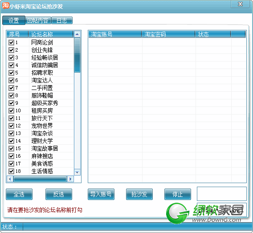Select the 淘宝达人 forum name
Viewport: 253px width, 233px height.
click(x=42, y=81)
